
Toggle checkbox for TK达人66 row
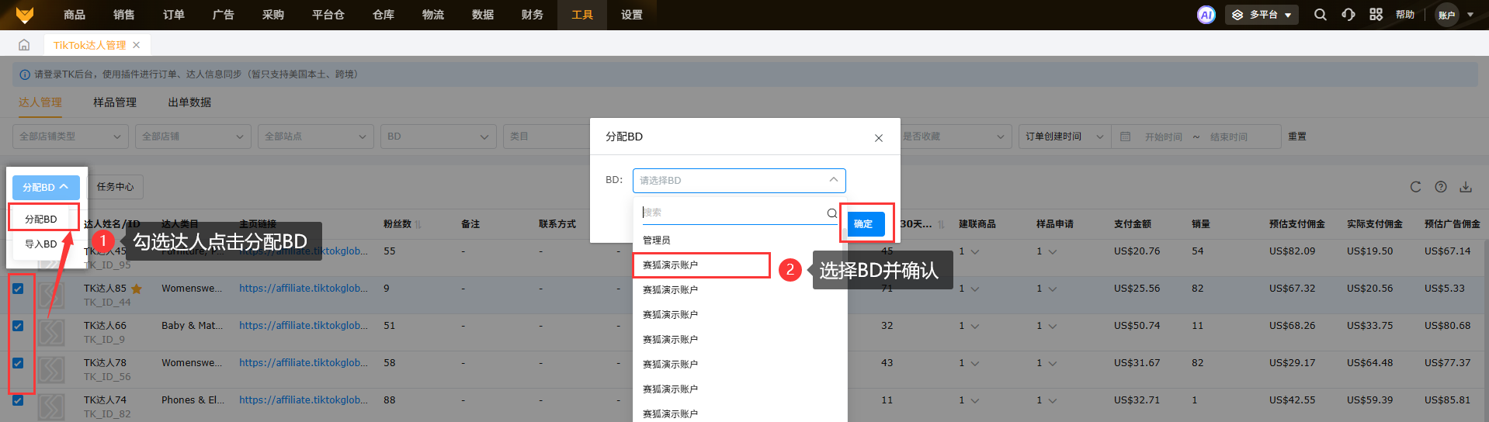tap(18, 326)
